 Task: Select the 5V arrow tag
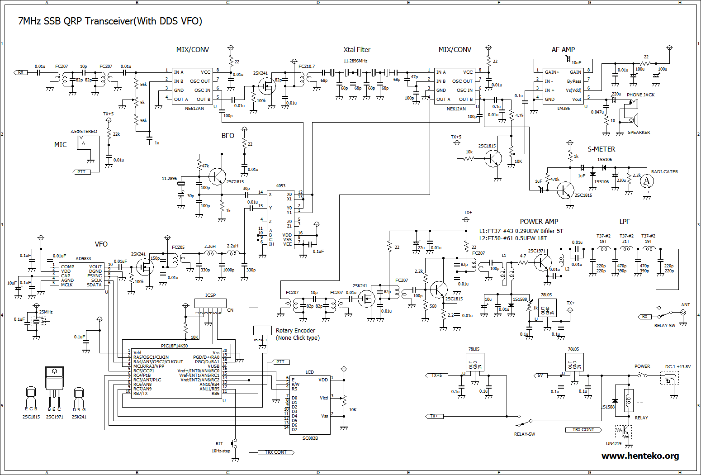coord(541,375)
